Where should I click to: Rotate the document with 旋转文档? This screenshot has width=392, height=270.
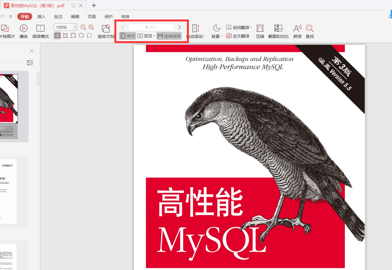[106, 31]
